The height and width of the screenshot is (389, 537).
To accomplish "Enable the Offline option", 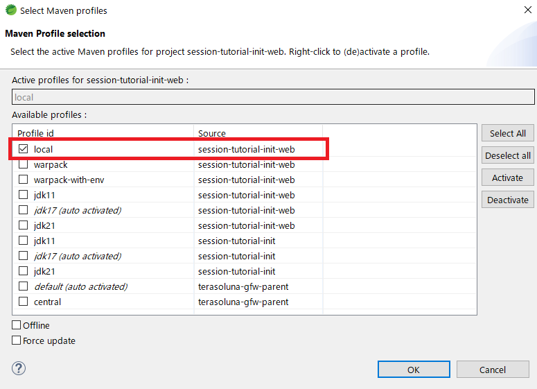I will 17,325.
